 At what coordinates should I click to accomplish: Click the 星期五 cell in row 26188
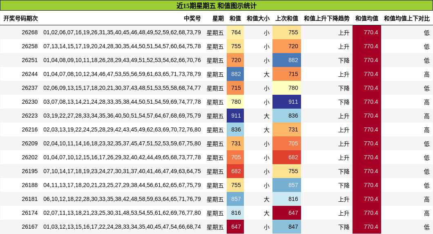point(215,185)
